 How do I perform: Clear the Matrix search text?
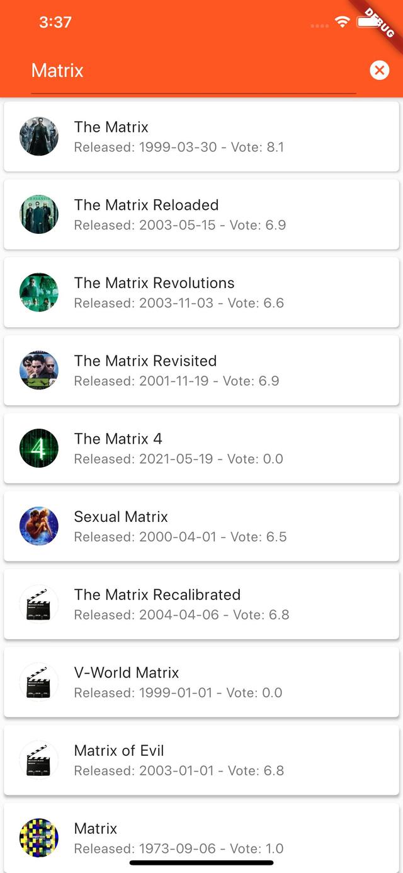click(379, 70)
